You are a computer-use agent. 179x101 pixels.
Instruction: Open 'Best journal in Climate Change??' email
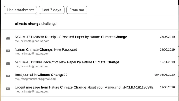click(x=89, y=77)
